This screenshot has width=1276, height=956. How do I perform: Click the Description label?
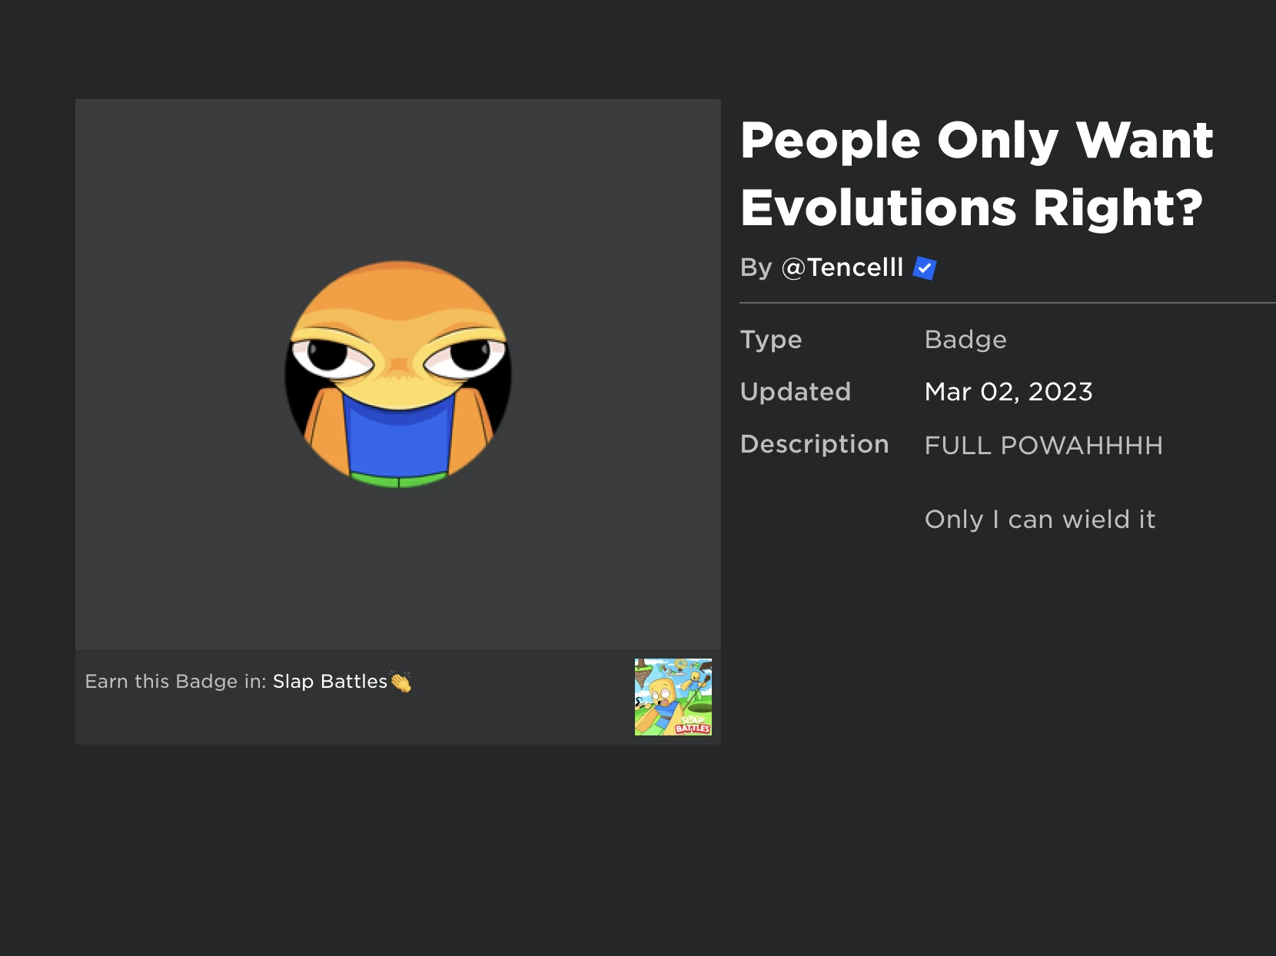coord(814,444)
